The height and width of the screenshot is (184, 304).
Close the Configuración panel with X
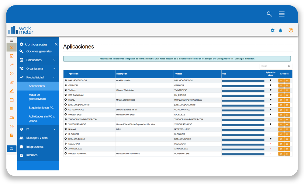point(56,44)
